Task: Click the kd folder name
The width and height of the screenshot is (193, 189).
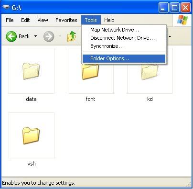Action: click(150, 99)
